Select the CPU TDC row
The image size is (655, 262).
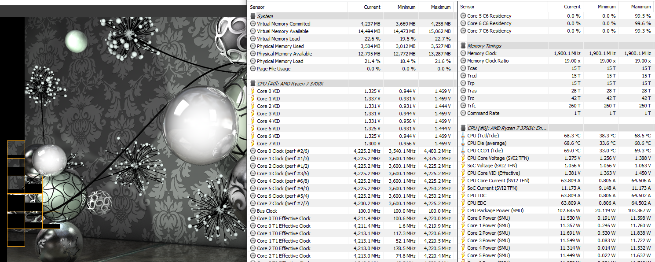coord(556,196)
